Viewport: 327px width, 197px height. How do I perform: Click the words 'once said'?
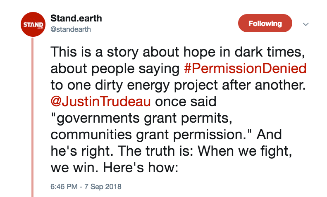click(186, 102)
